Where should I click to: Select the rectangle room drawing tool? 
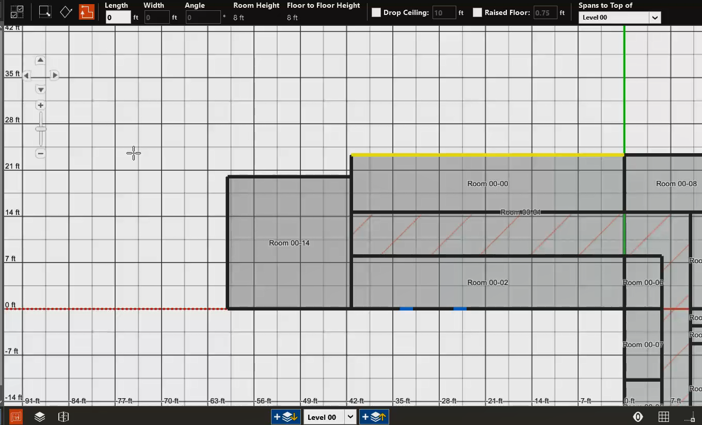tap(45, 11)
